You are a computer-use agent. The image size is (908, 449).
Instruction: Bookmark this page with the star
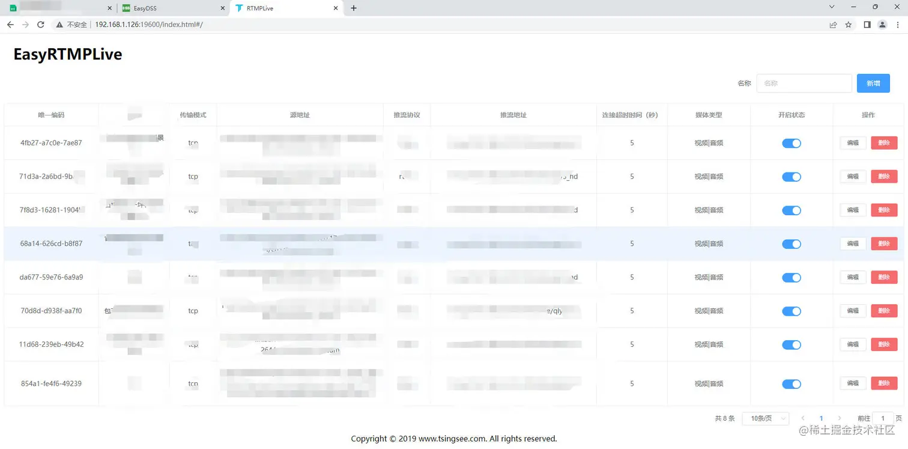[x=849, y=25]
